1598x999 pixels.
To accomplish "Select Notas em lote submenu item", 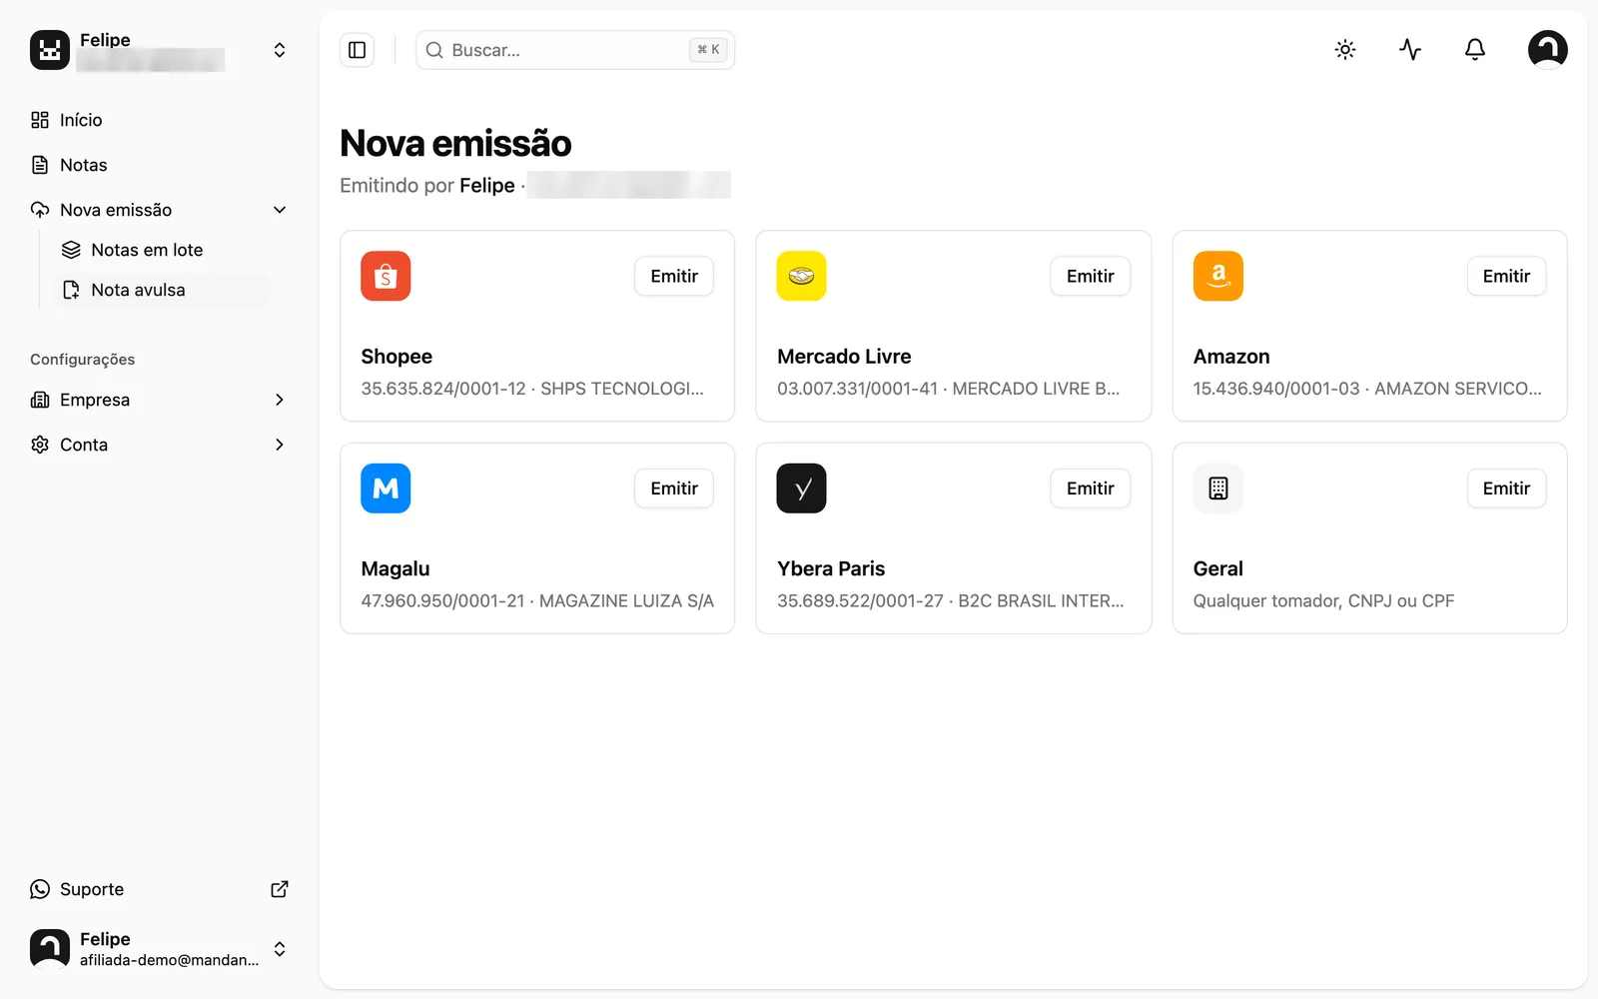I will click(x=161, y=250).
